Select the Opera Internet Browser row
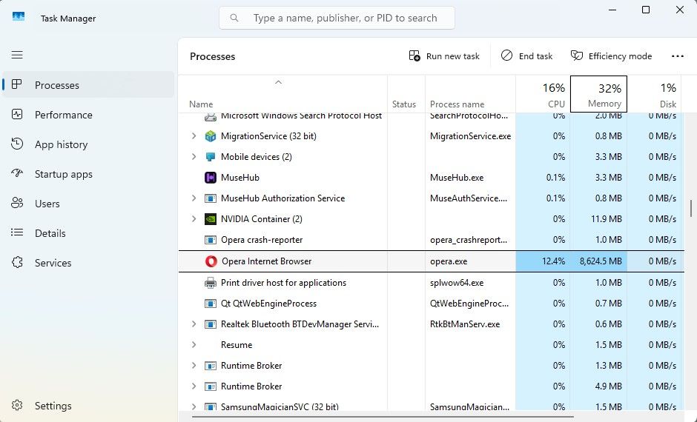Viewport: 697px width, 422px height. 430,261
